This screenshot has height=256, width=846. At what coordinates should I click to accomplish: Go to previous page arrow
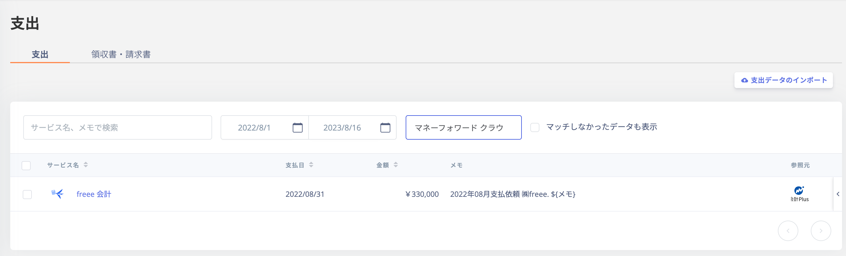click(x=788, y=231)
